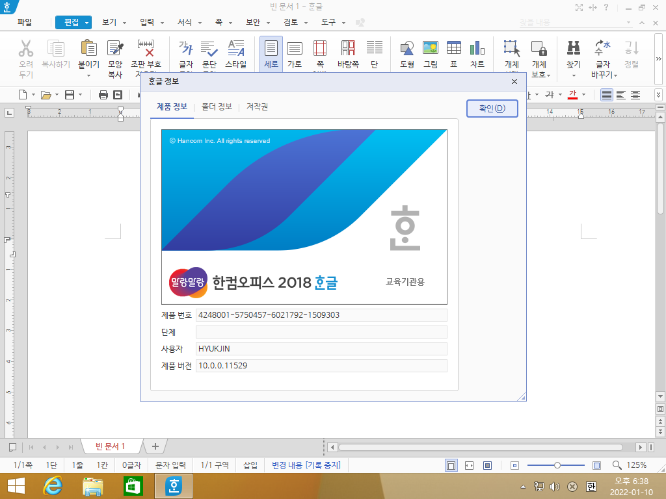The height and width of the screenshot is (499, 666).
Task: Toggle justify alignment icon
Action: pos(607,95)
